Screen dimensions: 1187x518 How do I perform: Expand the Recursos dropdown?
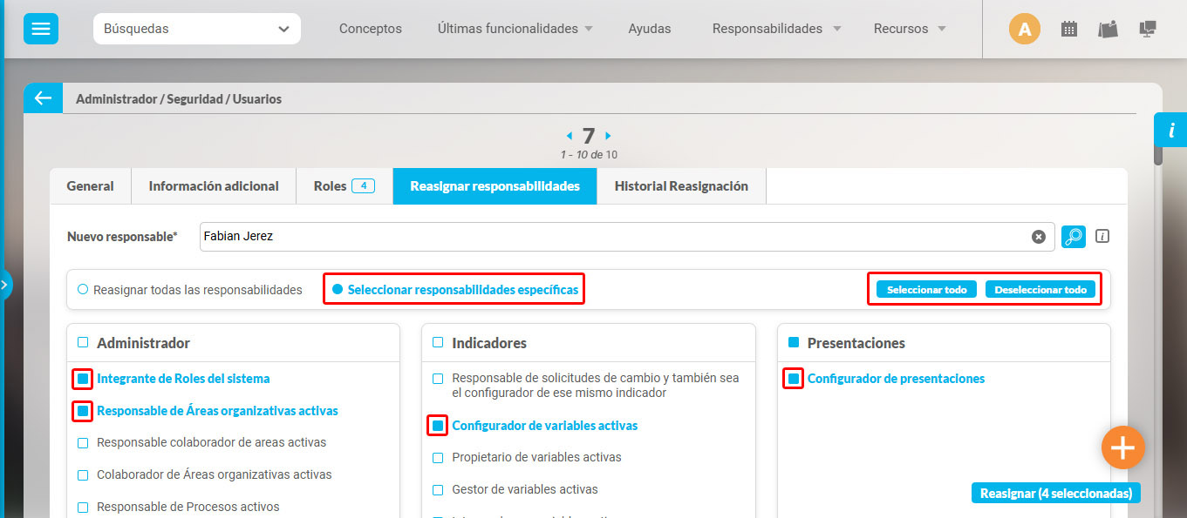(909, 28)
